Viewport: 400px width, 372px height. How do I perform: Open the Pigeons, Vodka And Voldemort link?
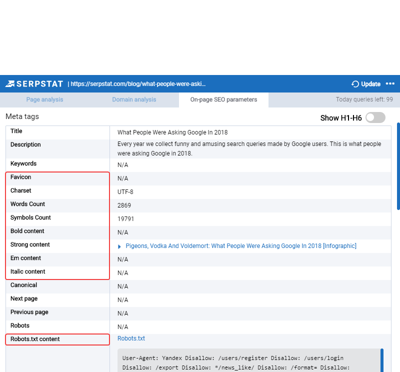[x=241, y=246]
